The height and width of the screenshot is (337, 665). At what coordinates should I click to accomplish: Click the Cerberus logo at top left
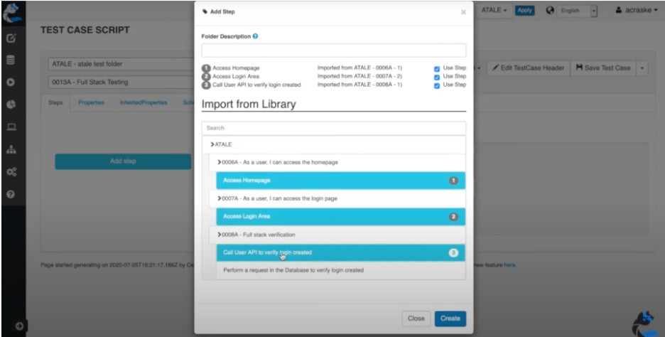click(12, 12)
